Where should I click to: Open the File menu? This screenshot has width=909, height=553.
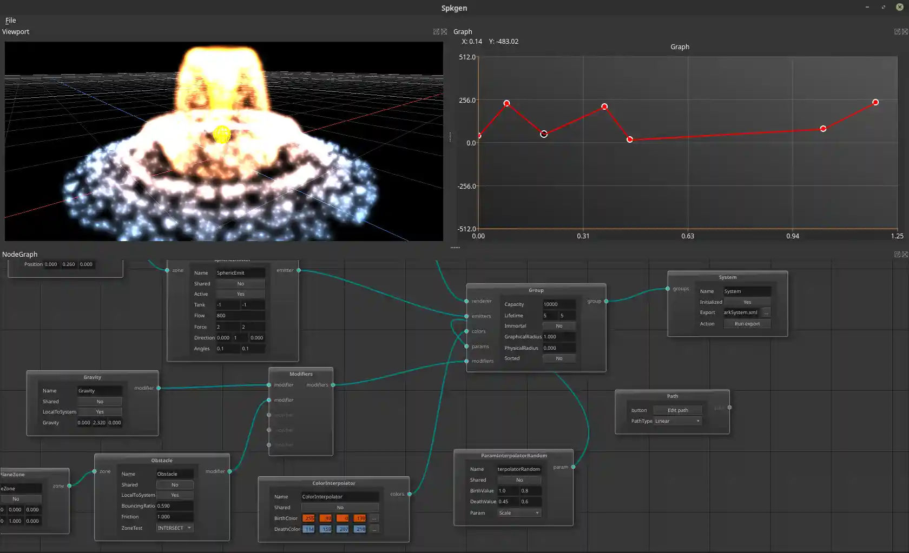coord(10,20)
